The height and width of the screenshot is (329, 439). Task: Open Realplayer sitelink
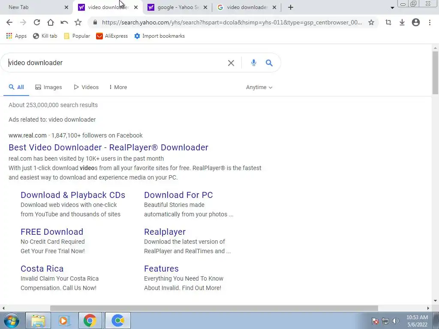(165, 232)
